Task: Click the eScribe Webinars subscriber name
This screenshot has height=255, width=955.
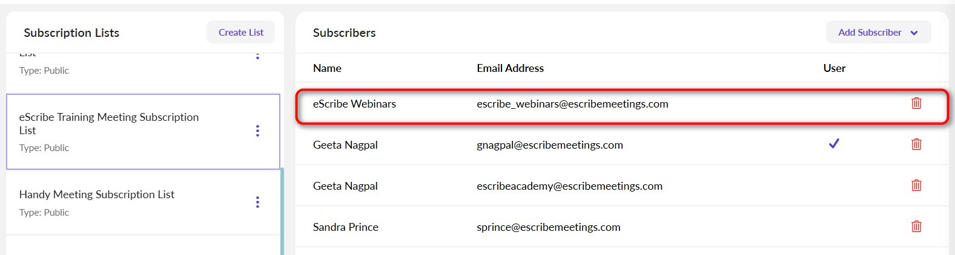Action: coord(354,104)
